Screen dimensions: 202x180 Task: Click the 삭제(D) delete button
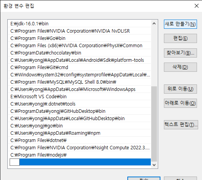pos(180,67)
